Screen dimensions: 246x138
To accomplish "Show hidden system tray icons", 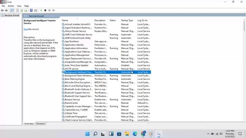I will 208,134.
